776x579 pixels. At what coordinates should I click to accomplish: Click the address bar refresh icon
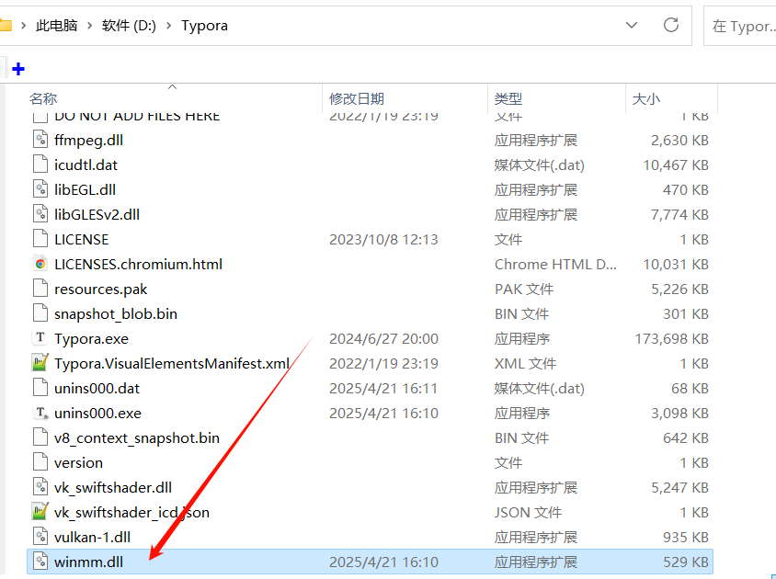point(670,25)
